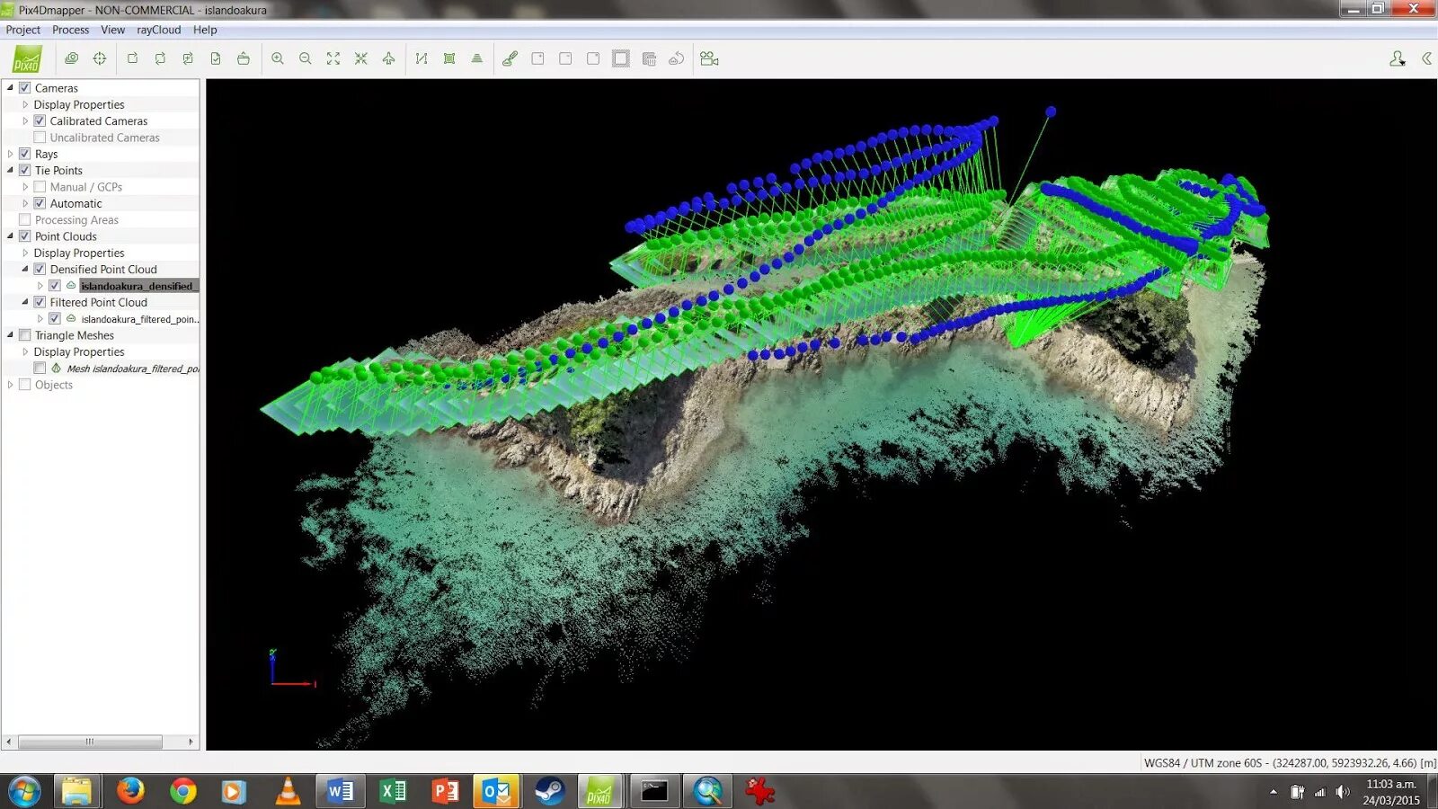Open Pix4D from the Windows taskbar
The image size is (1438, 809).
(599, 792)
